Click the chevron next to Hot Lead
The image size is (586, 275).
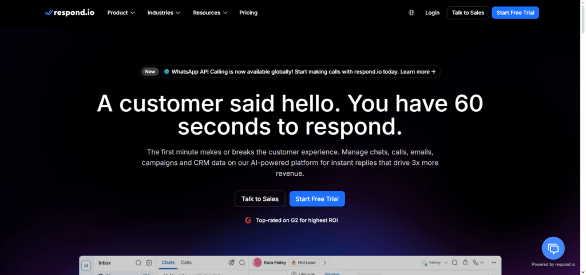click(324, 262)
